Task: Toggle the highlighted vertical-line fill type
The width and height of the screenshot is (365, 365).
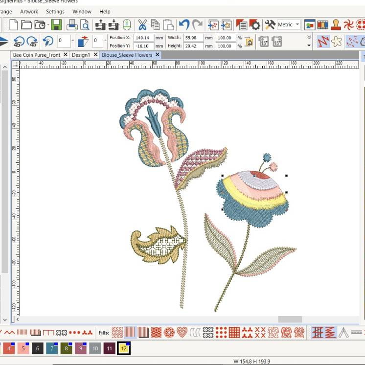Action: [130, 332]
